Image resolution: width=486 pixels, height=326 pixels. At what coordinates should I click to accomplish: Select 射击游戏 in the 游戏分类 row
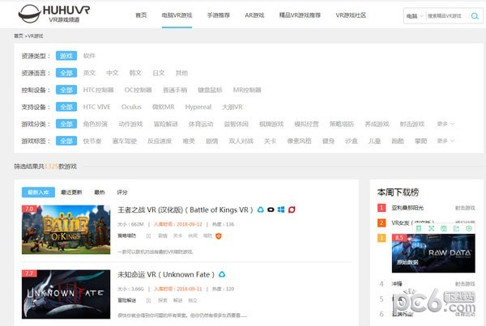(412, 124)
